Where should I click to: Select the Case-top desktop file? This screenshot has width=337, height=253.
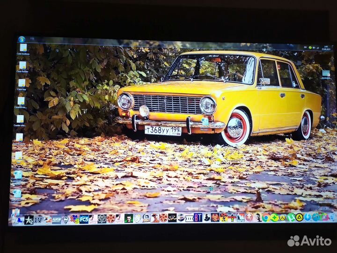tap(22, 83)
